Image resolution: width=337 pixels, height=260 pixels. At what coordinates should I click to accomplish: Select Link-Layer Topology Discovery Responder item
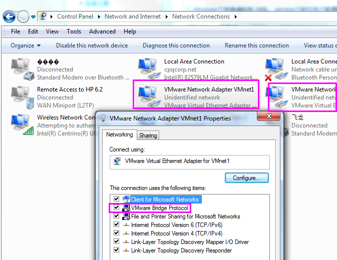[181, 250]
